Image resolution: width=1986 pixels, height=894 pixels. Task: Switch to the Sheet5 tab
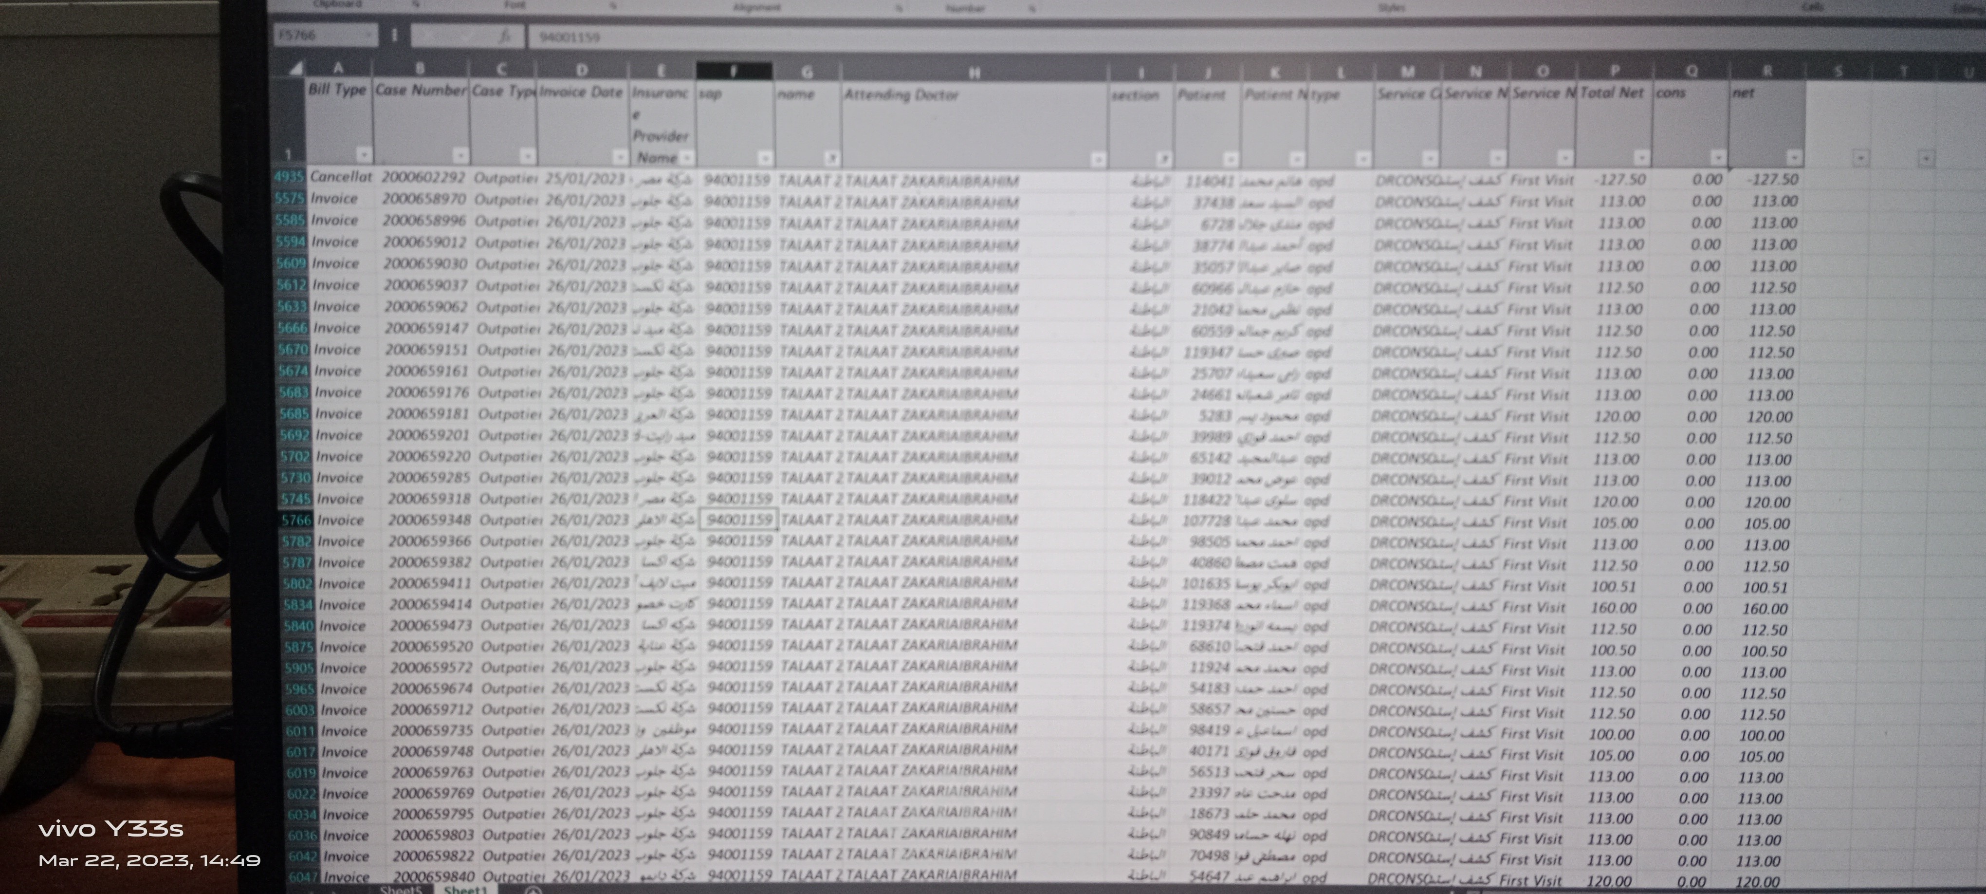pyautogui.click(x=401, y=889)
